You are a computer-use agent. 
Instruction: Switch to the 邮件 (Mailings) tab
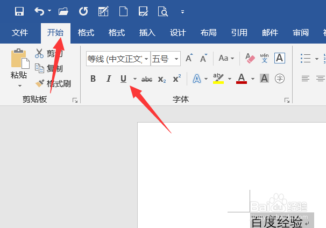[x=270, y=33]
